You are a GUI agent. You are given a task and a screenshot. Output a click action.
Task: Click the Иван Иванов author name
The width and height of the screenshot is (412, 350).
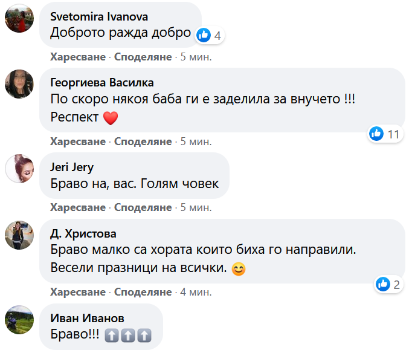[x=87, y=318]
